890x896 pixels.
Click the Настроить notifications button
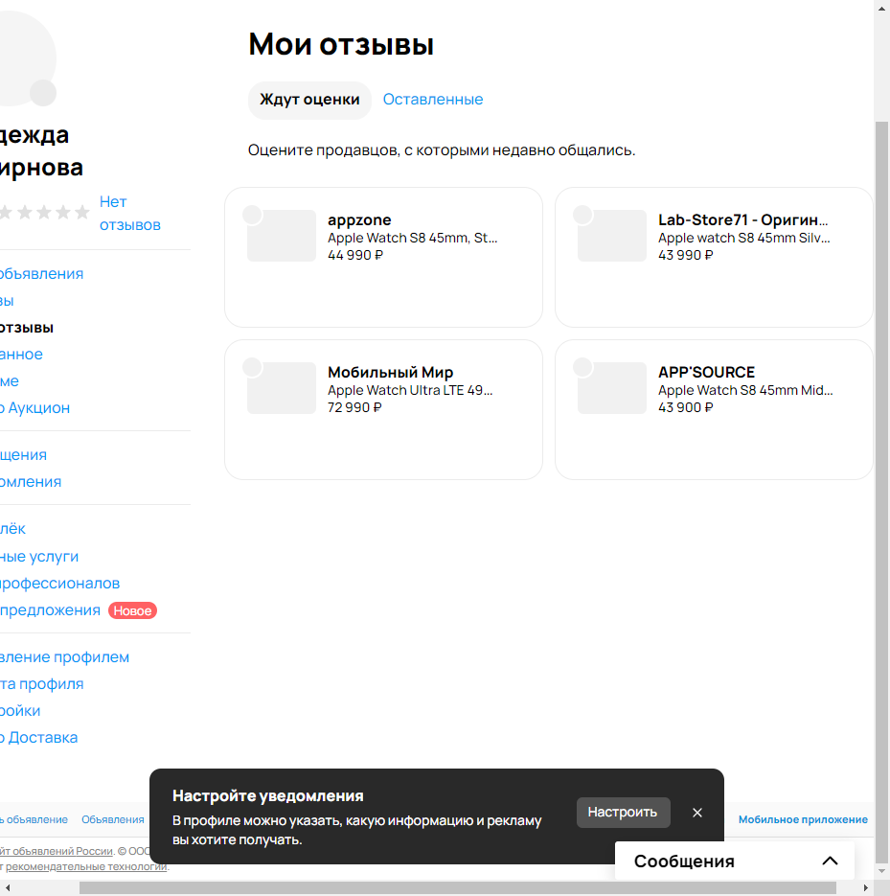click(x=624, y=813)
